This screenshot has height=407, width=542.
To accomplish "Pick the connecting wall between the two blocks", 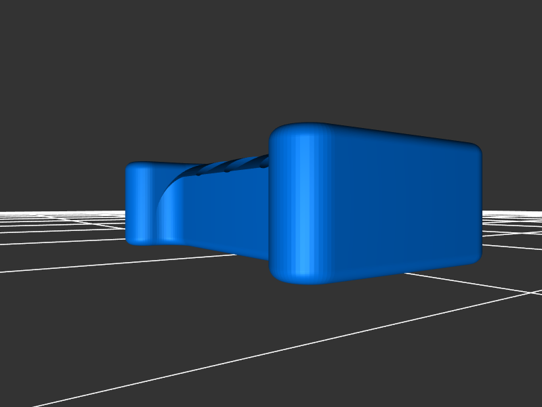I will [x=224, y=210].
